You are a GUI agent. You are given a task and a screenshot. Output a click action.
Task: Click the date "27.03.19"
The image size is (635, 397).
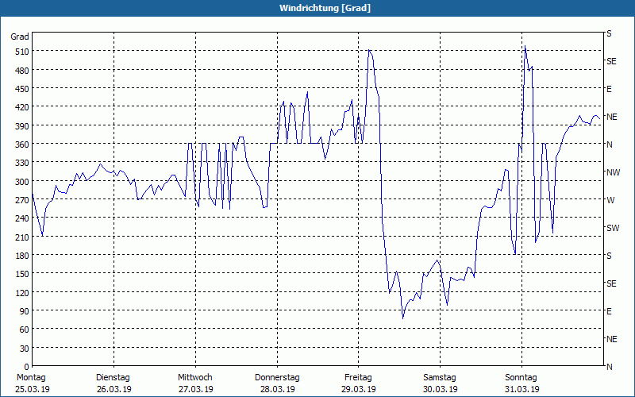pos(195,390)
